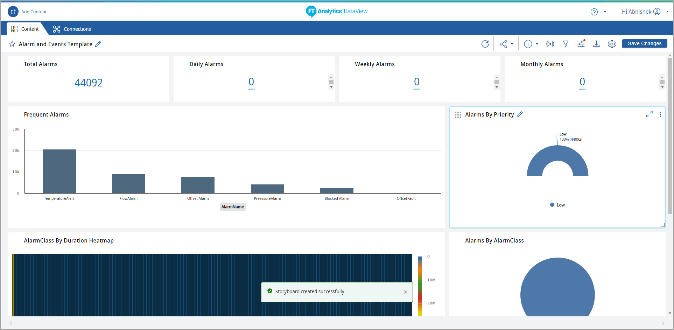
Task: Open the storyboard settings gear
Action: [612, 44]
